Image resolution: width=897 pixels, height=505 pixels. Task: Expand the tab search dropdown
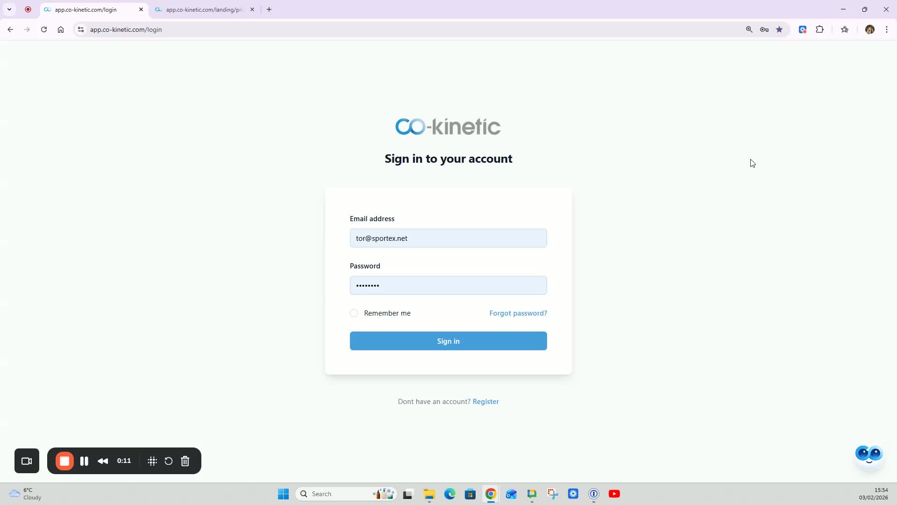9,9
